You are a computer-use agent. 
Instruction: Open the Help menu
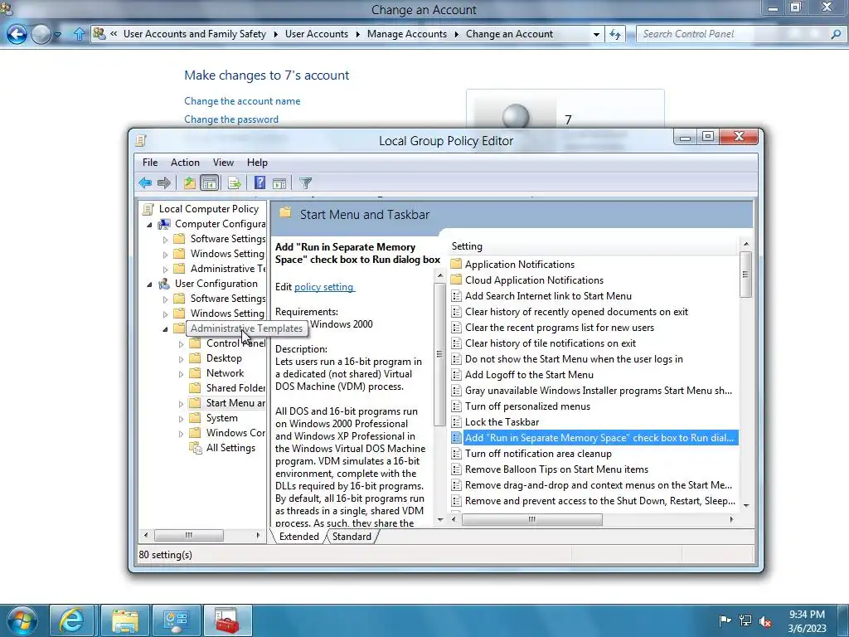coord(257,163)
